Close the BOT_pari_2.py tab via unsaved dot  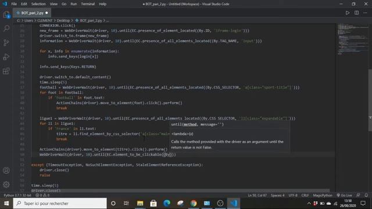click(46, 13)
